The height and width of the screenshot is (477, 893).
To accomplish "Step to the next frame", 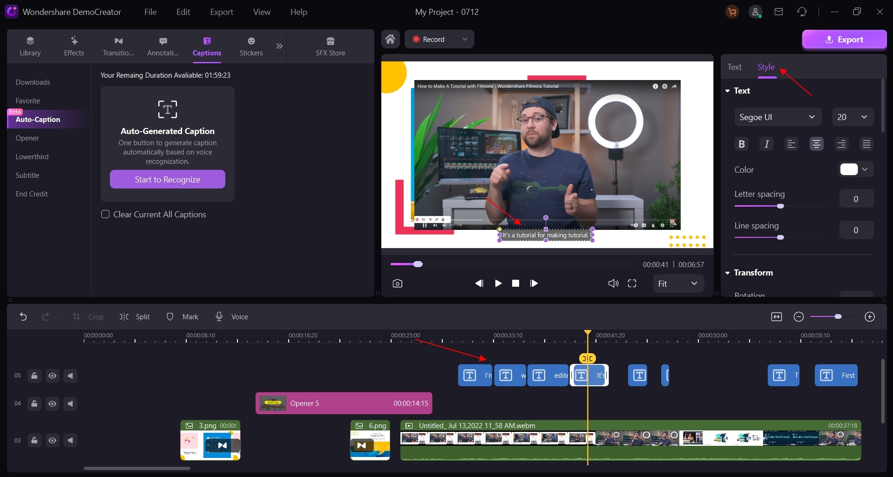I will pyautogui.click(x=534, y=283).
